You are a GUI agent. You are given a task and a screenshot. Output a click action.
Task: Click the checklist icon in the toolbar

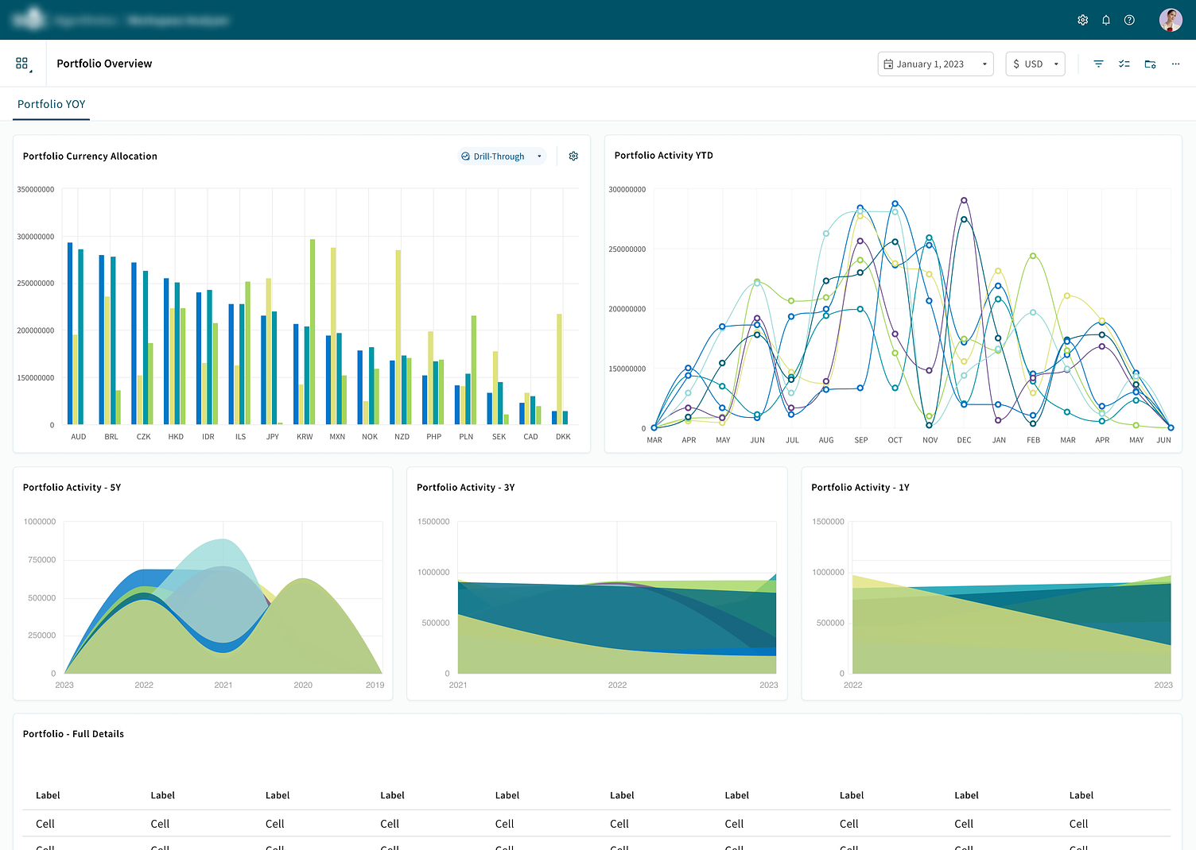(1124, 64)
